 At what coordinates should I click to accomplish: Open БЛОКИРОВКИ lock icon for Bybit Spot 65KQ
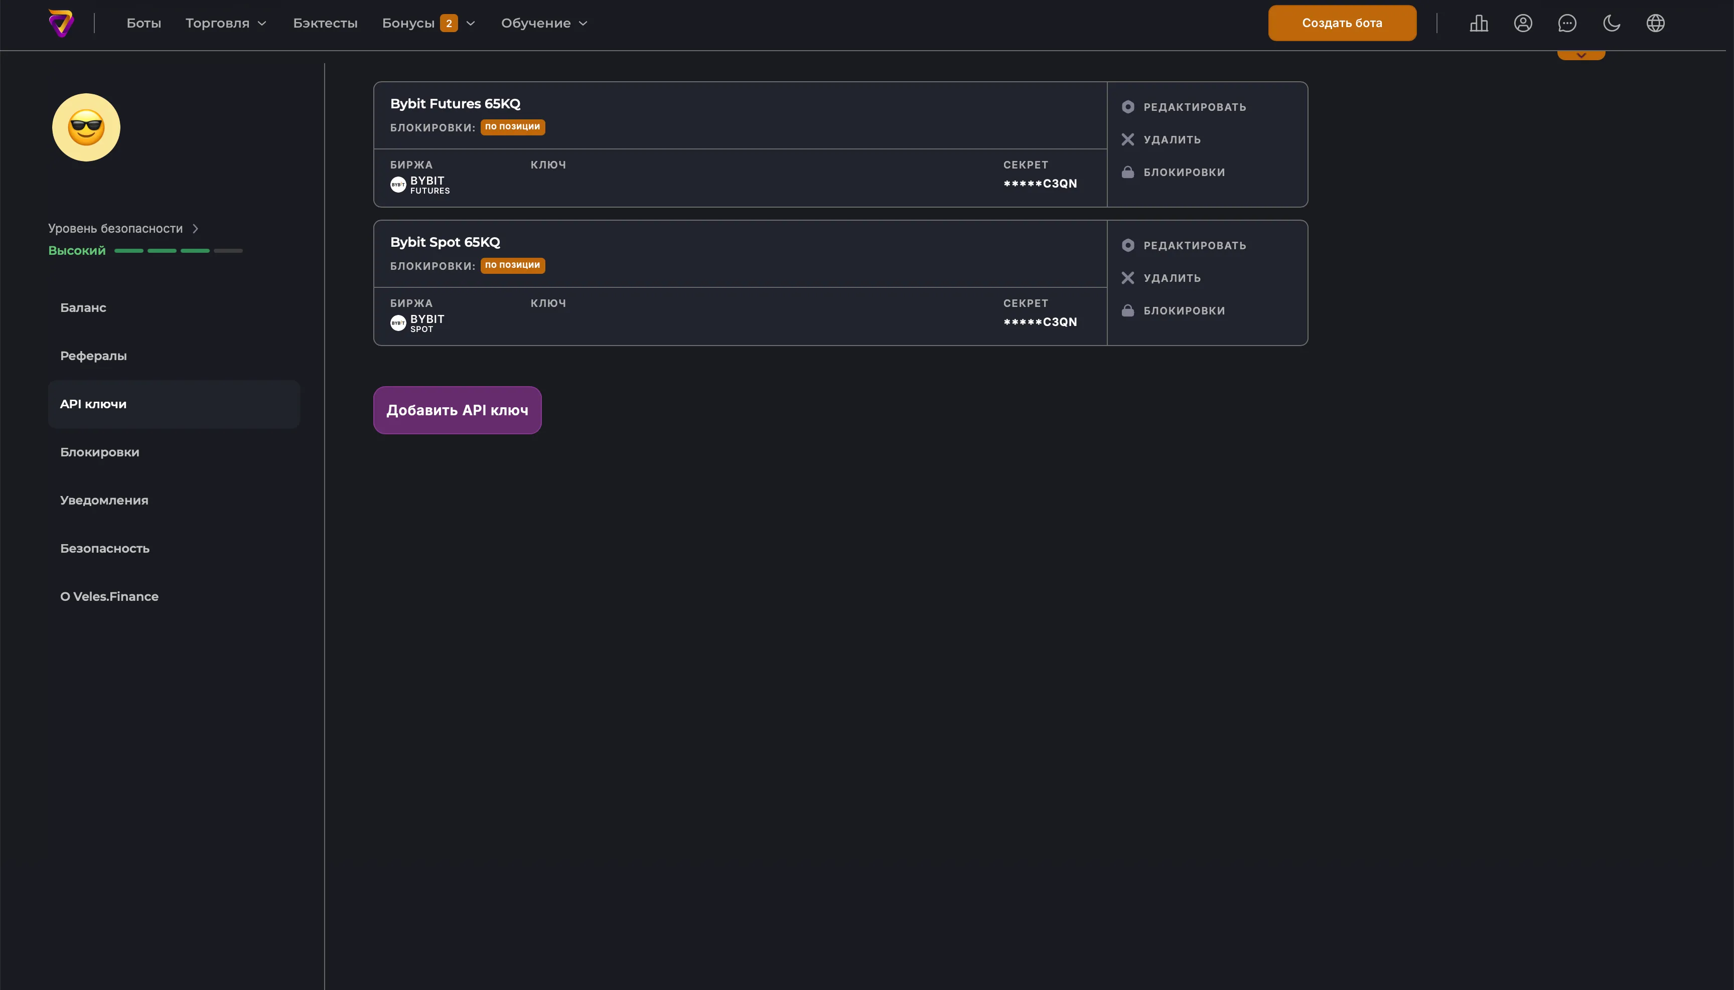[1128, 310]
